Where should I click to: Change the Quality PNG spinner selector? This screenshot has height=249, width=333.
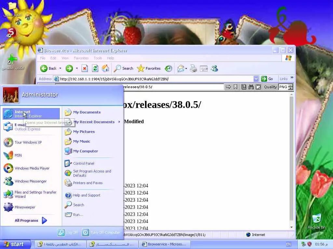click(x=291, y=87)
